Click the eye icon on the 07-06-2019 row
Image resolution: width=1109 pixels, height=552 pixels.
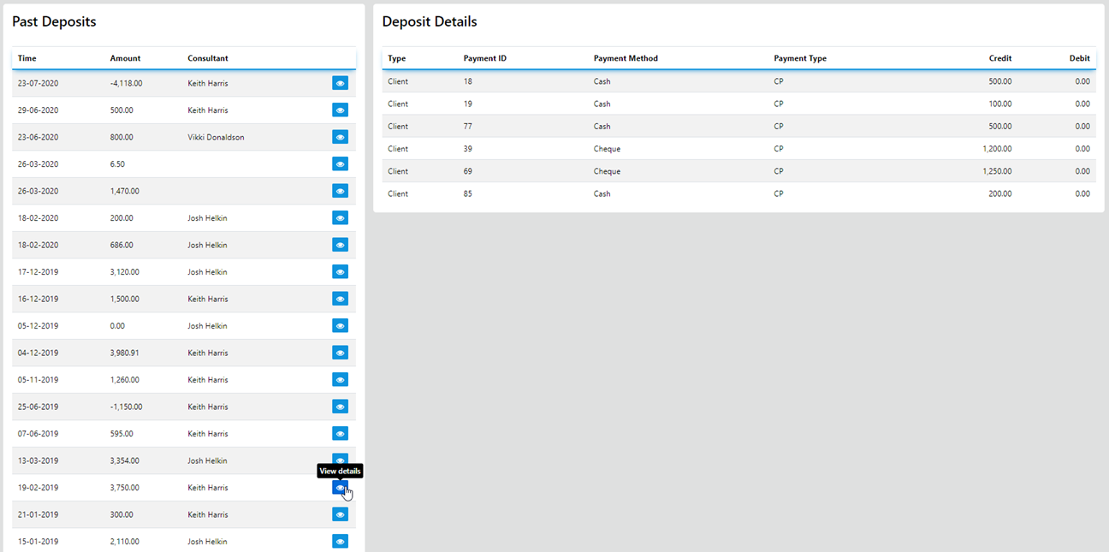coord(340,434)
